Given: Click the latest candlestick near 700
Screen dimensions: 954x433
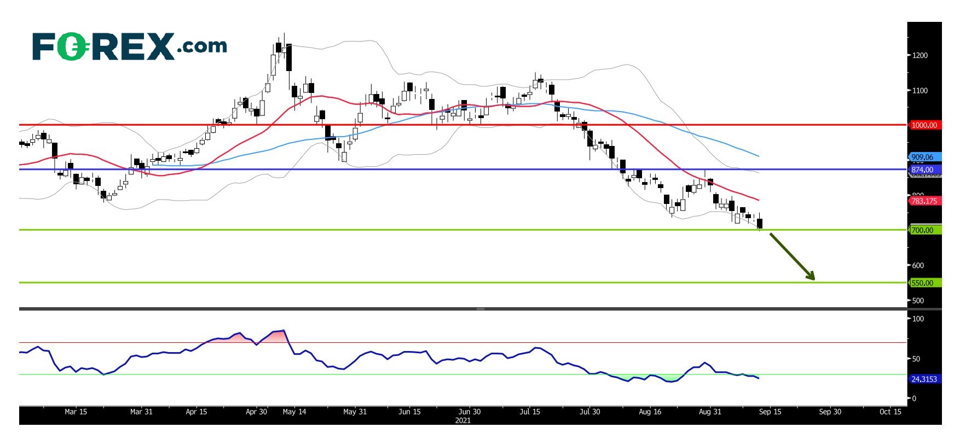Looking at the screenshot, I should [760, 223].
